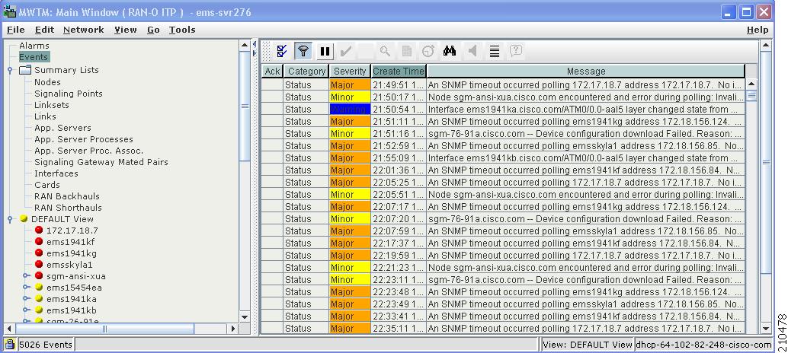Click the greyed-out notes document icon
Screen dimensions: 788x353
click(406, 51)
